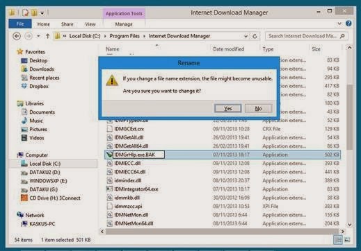This screenshot has width=361, height=251.
Task: Go back with the Back arrow
Action: 17,36
